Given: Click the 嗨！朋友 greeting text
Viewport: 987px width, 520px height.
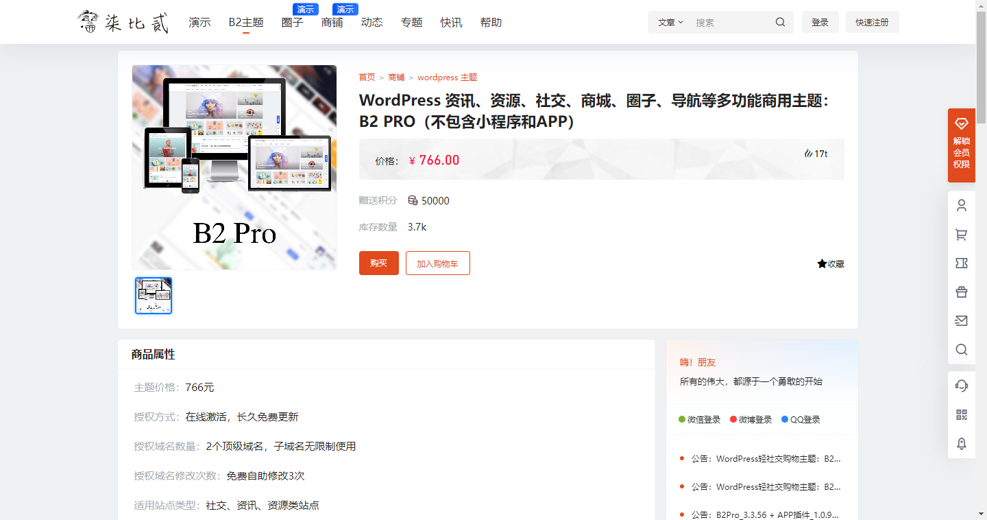Looking at the screenshot, I should coord(698,362).
